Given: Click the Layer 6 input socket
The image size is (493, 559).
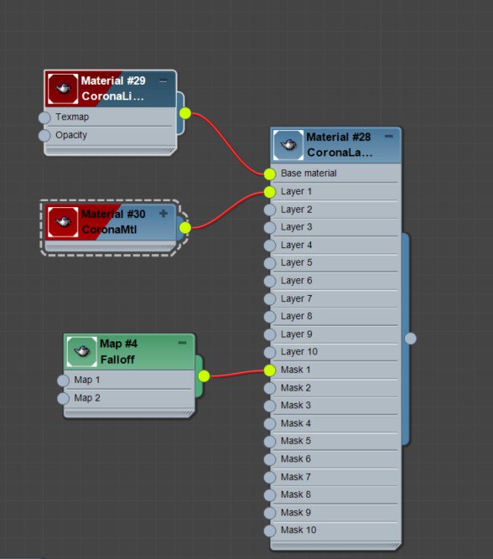Looking at the screenshot, I should pyautogui.click(x=270, y=281).
